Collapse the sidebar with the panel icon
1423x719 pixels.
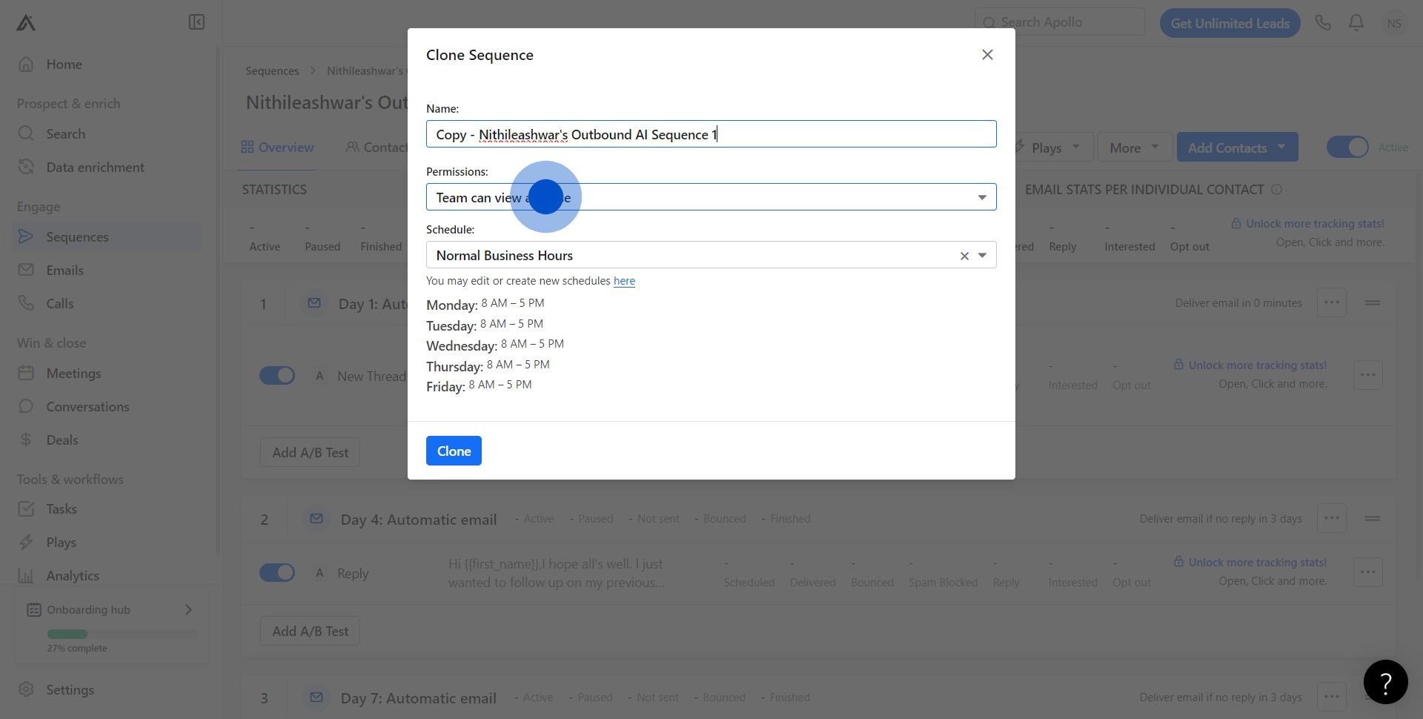pyautogui.click(x=196, y=22)
